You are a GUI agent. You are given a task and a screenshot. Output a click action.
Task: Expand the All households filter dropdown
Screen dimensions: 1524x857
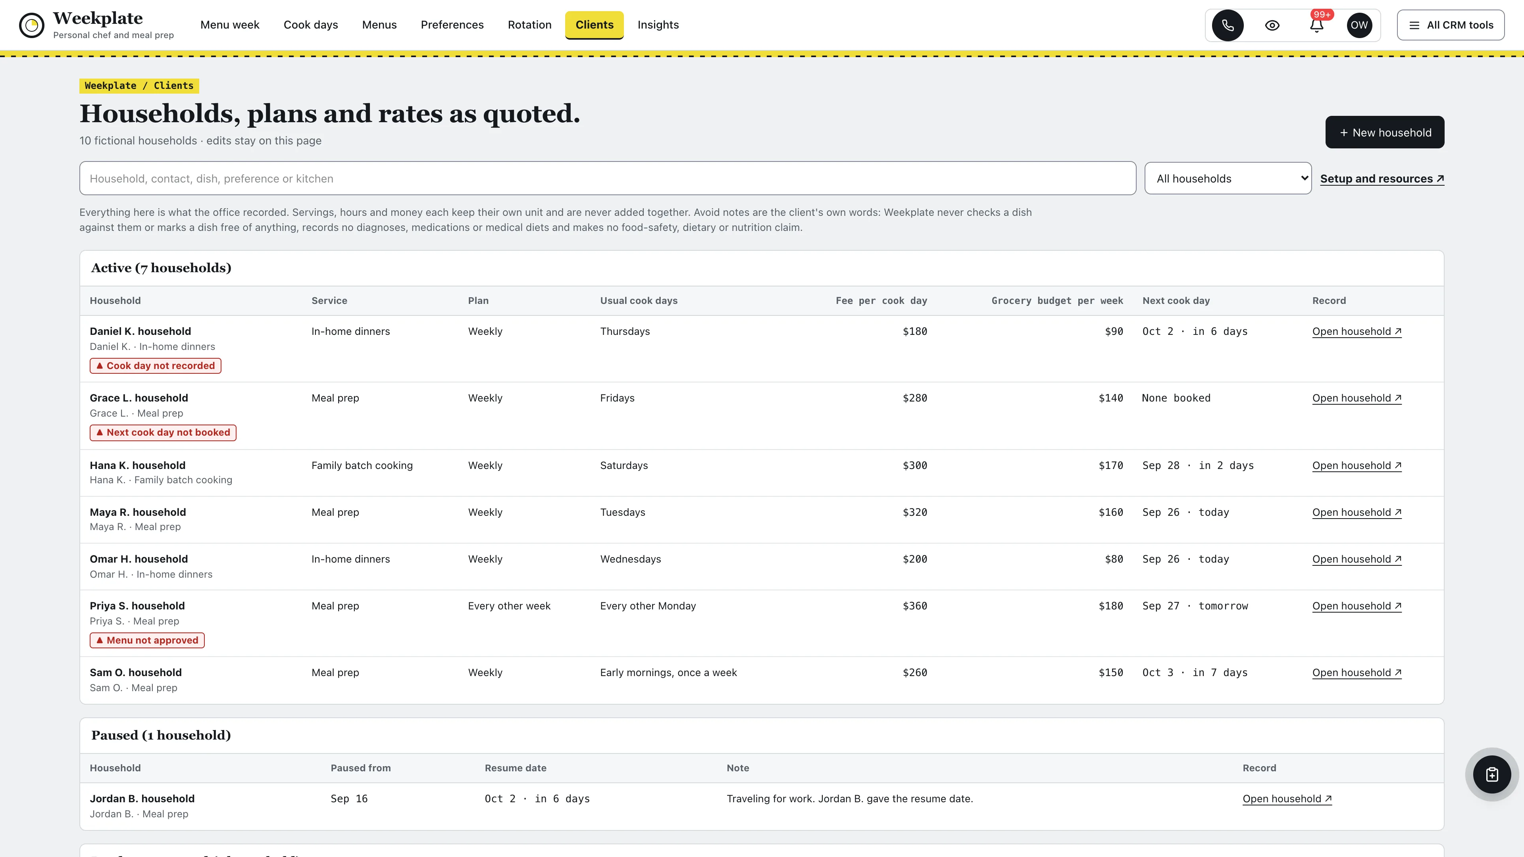(1228, 178)
